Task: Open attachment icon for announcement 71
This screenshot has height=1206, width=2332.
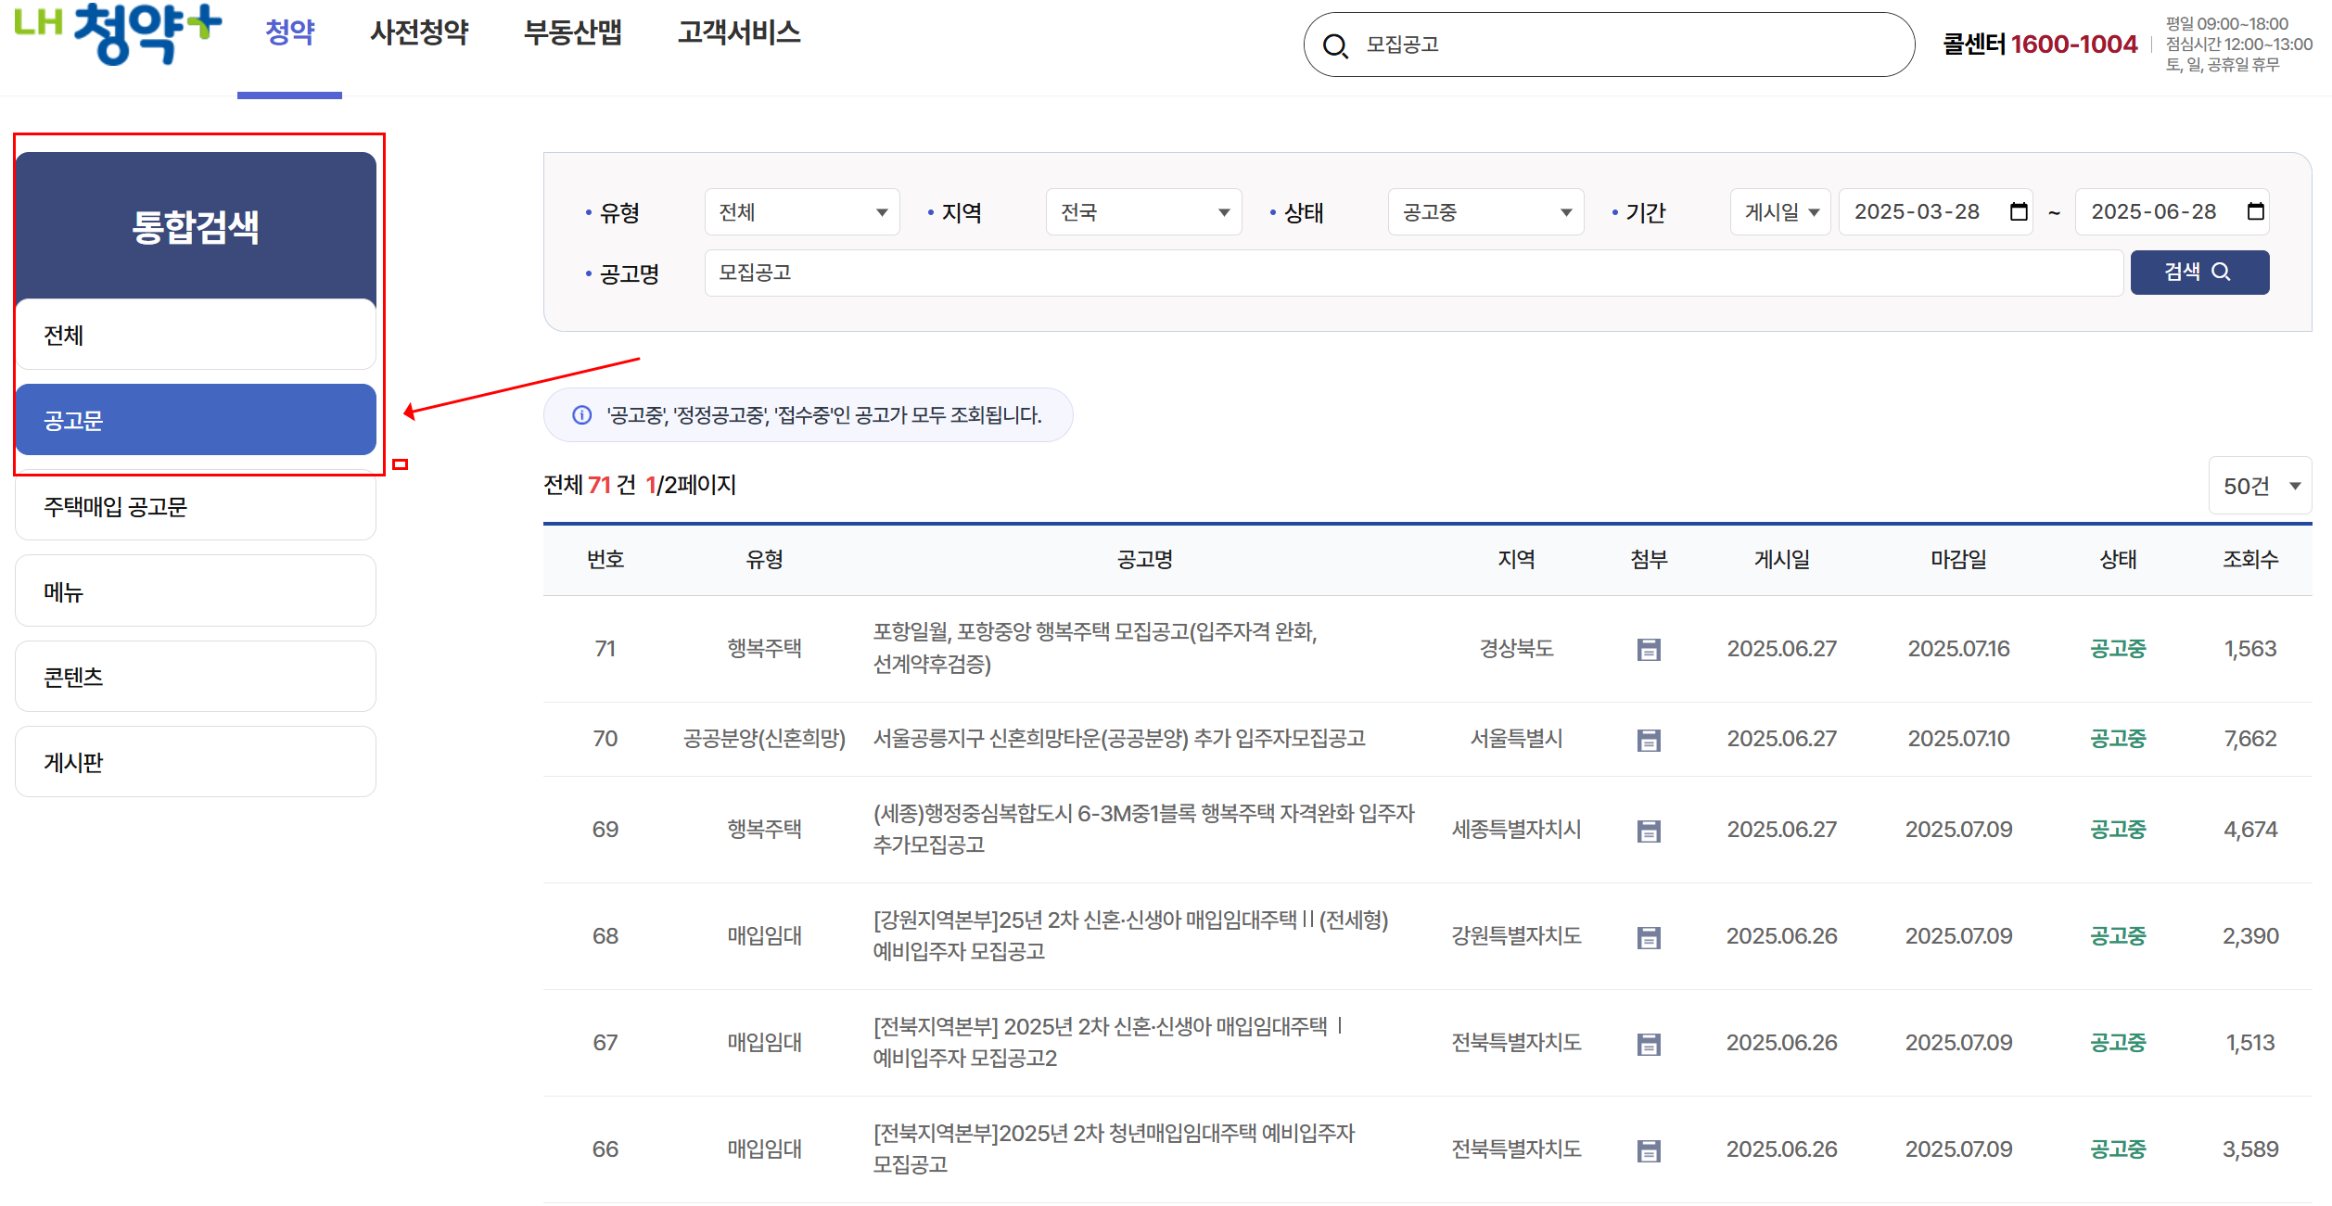Action: click(x=1648, y=649)
